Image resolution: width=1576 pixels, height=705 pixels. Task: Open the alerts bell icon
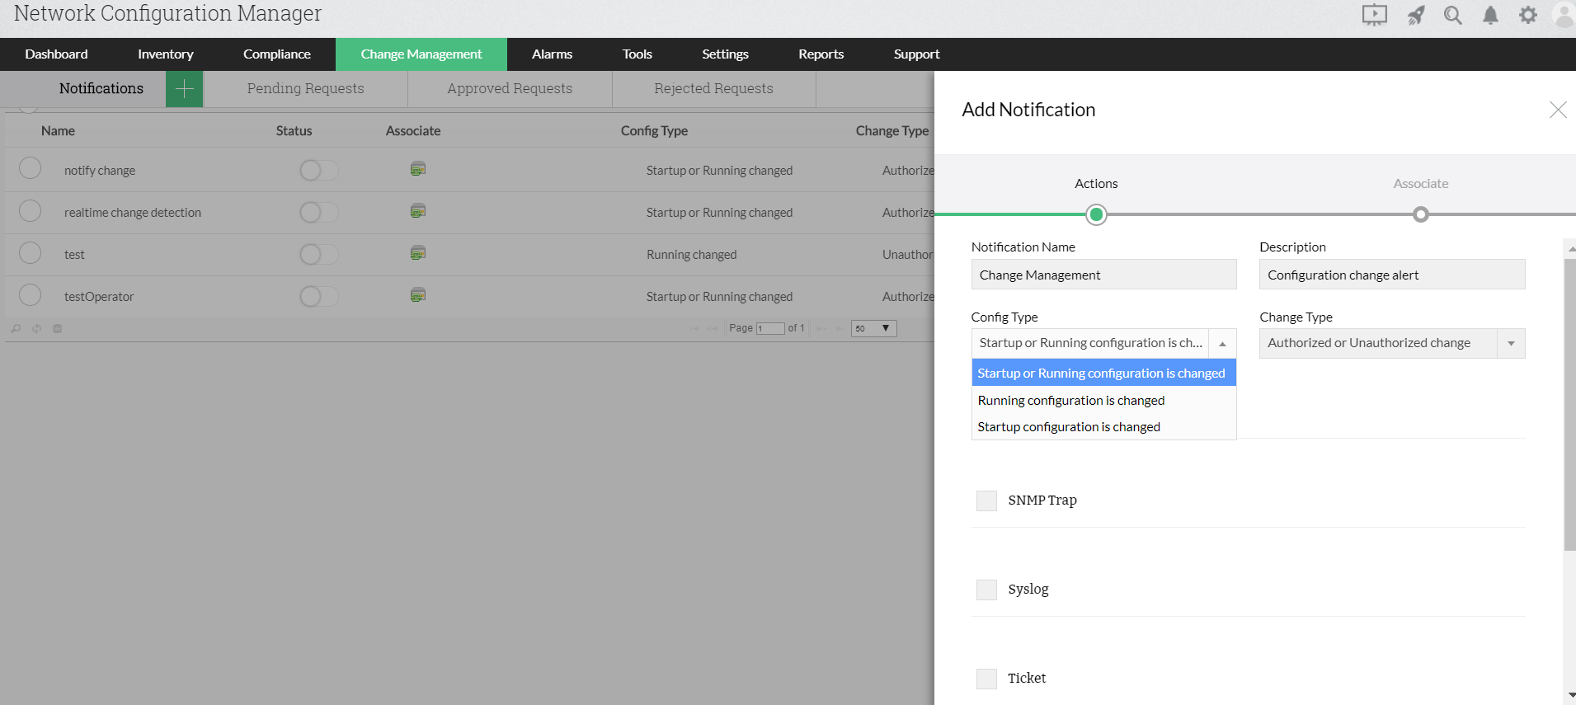(1490, 16)
